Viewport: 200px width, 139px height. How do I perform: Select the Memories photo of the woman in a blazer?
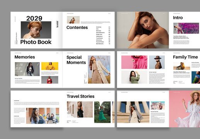27,69
